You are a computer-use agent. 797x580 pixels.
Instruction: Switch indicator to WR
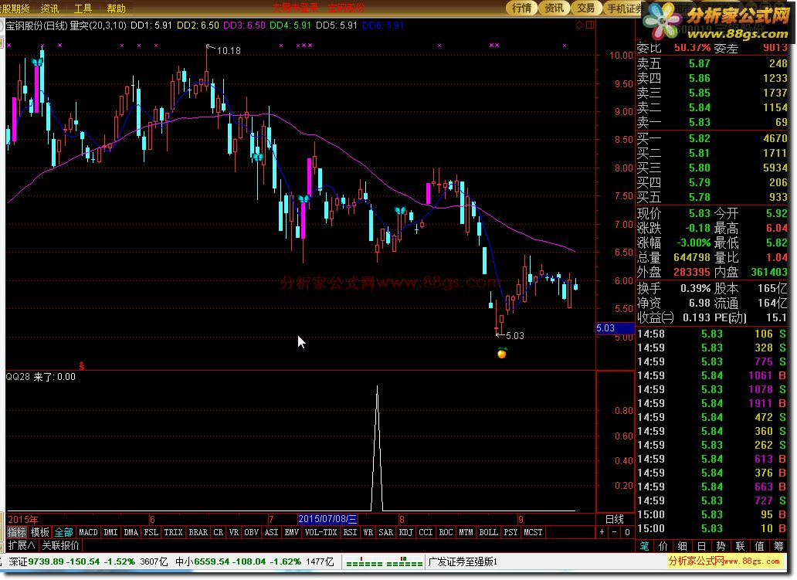pyautogui.click(x=368, y=532)
